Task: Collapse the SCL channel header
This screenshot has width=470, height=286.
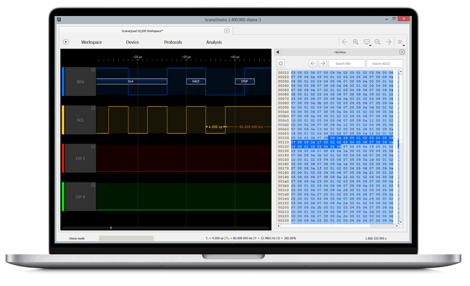Action: point(92,109)
